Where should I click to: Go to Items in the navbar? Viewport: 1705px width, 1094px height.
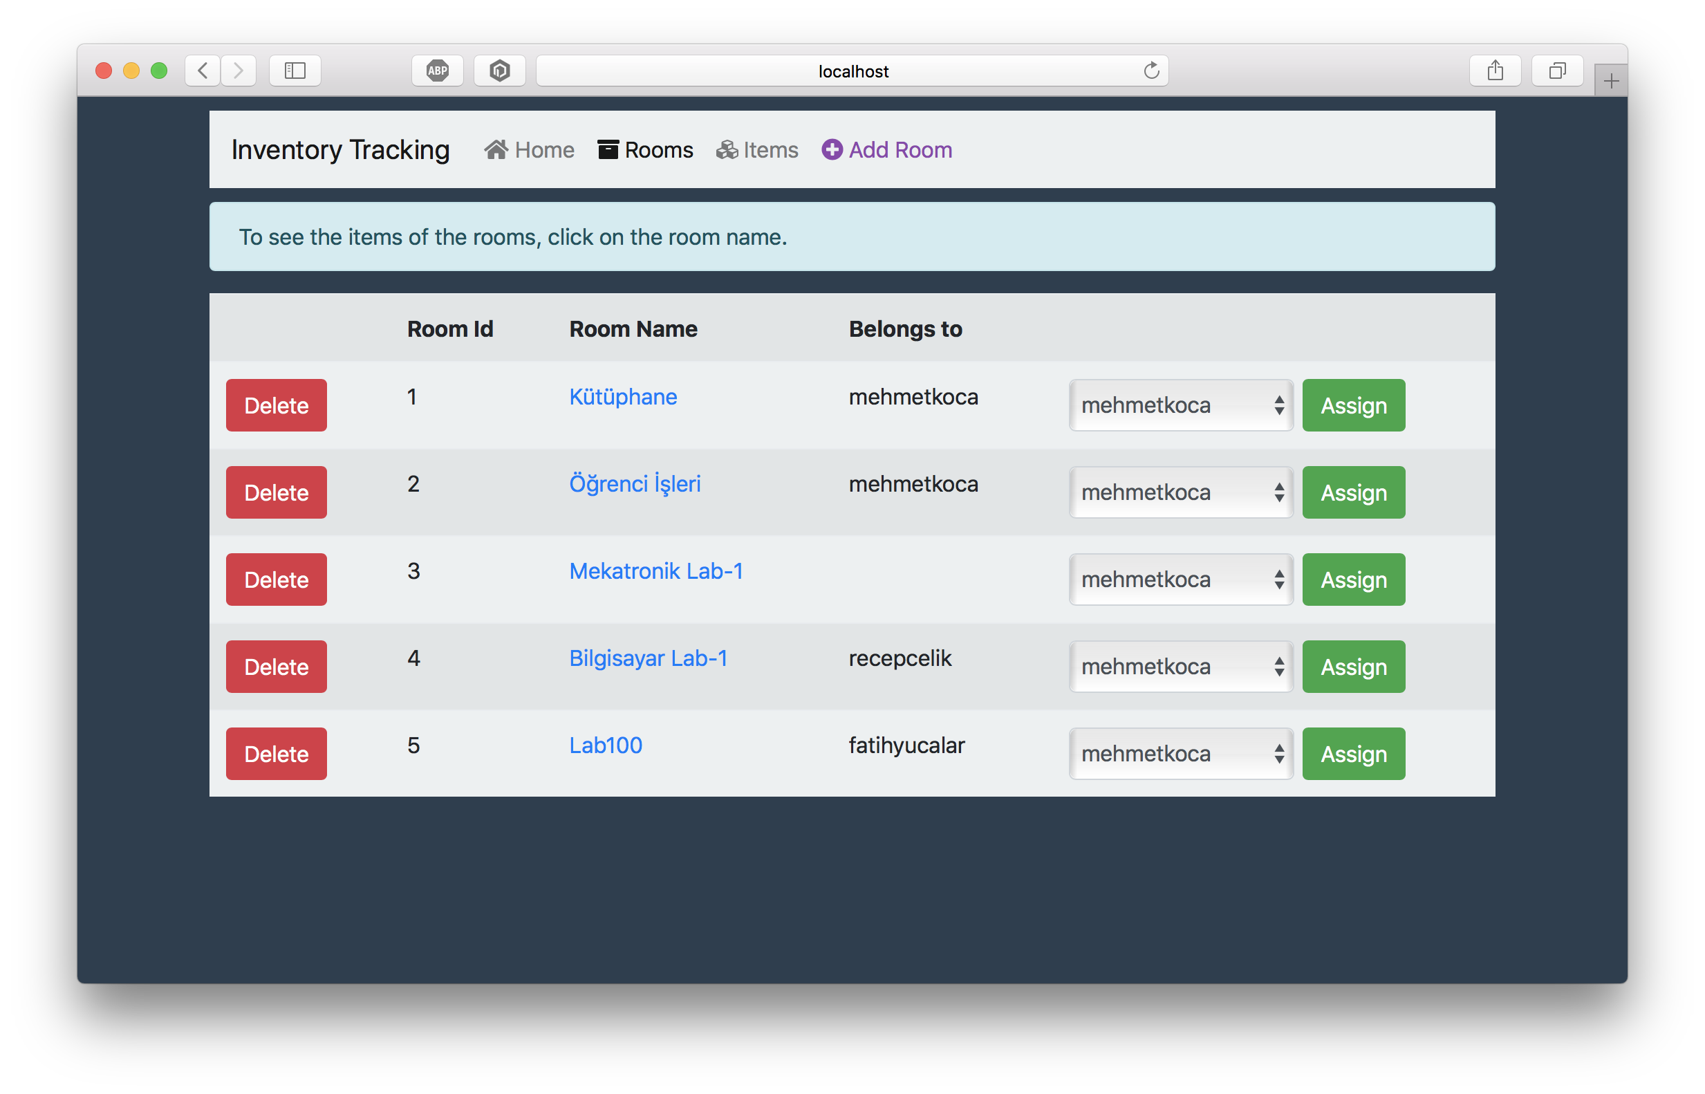[x=757, y=150]
